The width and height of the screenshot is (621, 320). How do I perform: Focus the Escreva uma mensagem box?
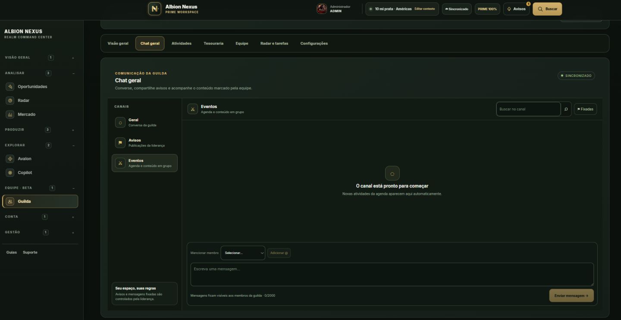tap(392, 274)
